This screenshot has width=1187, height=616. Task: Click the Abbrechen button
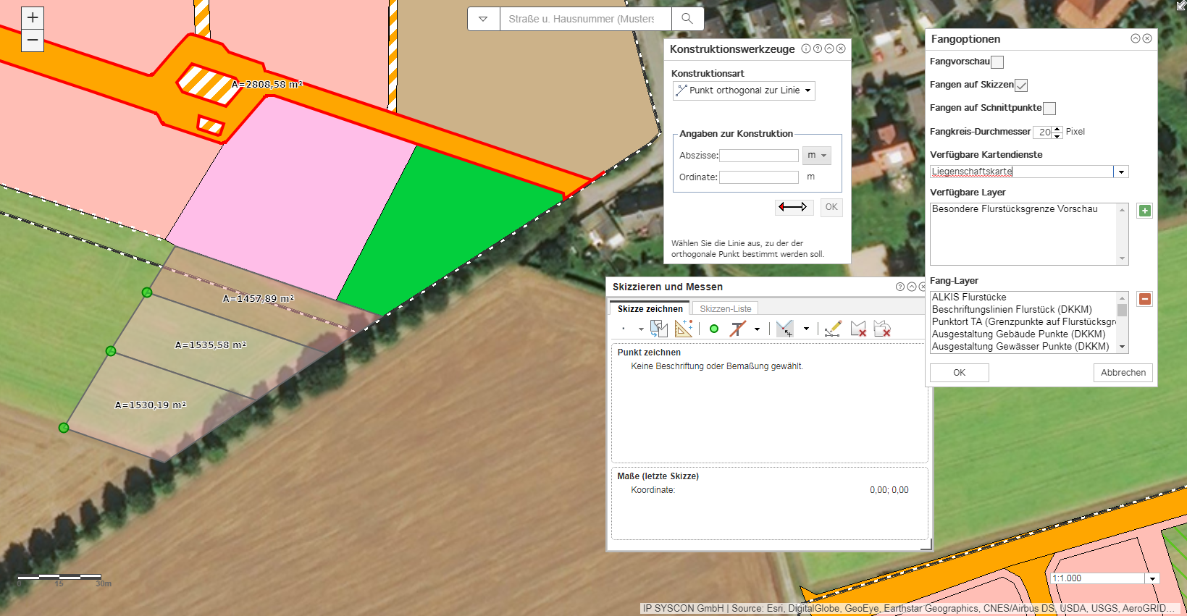(1123, 373)
